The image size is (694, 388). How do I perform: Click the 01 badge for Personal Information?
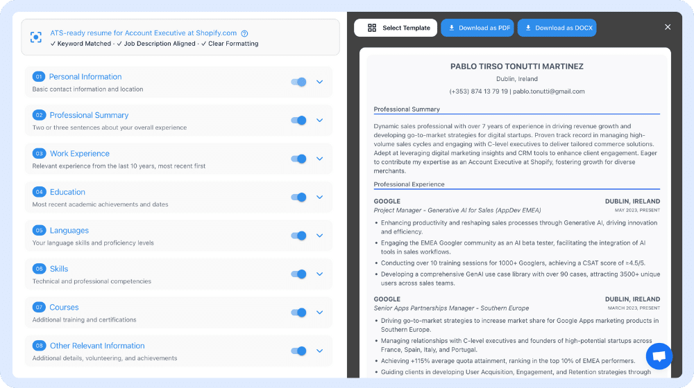click(39, 77)
